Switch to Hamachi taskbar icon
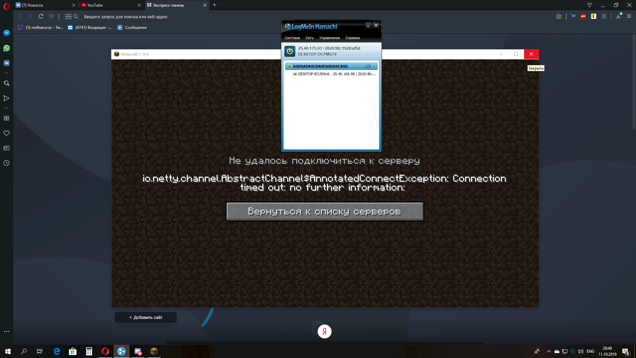Viewport: 636px width, 358px height. [122, 351]
